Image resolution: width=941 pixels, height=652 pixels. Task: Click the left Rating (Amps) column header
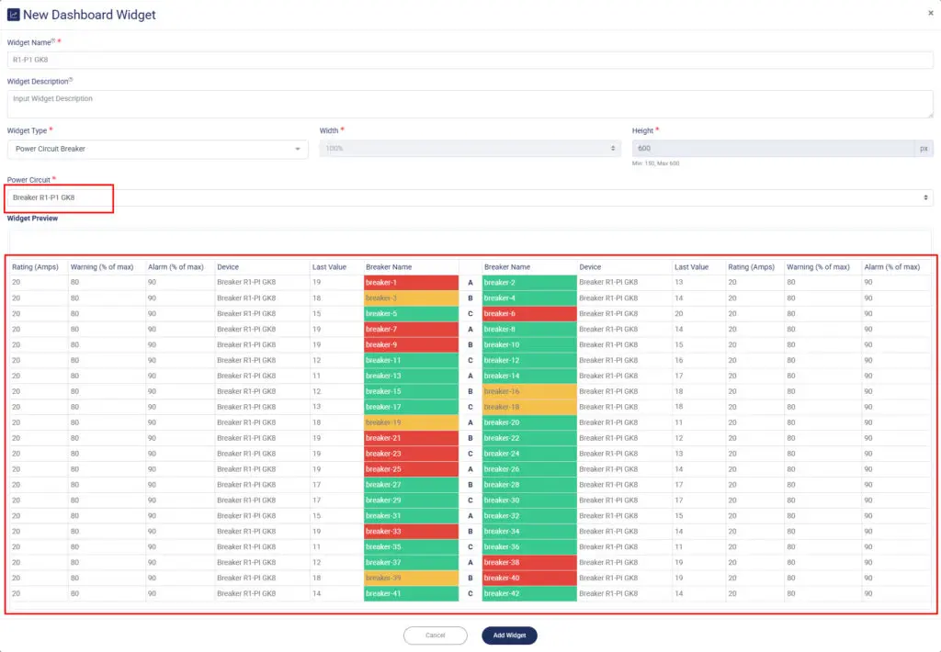(36, 267)
